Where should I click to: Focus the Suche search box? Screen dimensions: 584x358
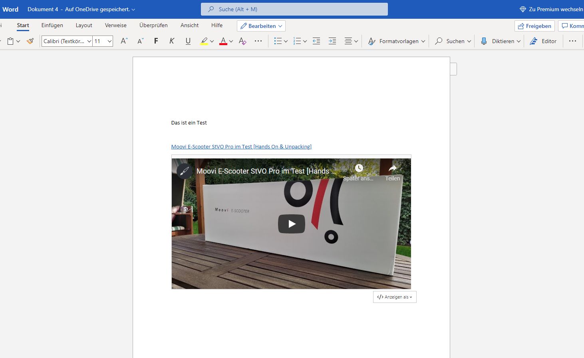294,9
